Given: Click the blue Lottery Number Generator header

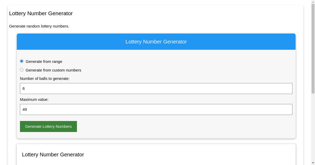Looking at the screenshot, I should point(156,42).
